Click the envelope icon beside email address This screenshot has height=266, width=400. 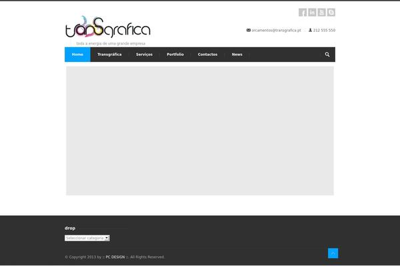pos(249,30)
